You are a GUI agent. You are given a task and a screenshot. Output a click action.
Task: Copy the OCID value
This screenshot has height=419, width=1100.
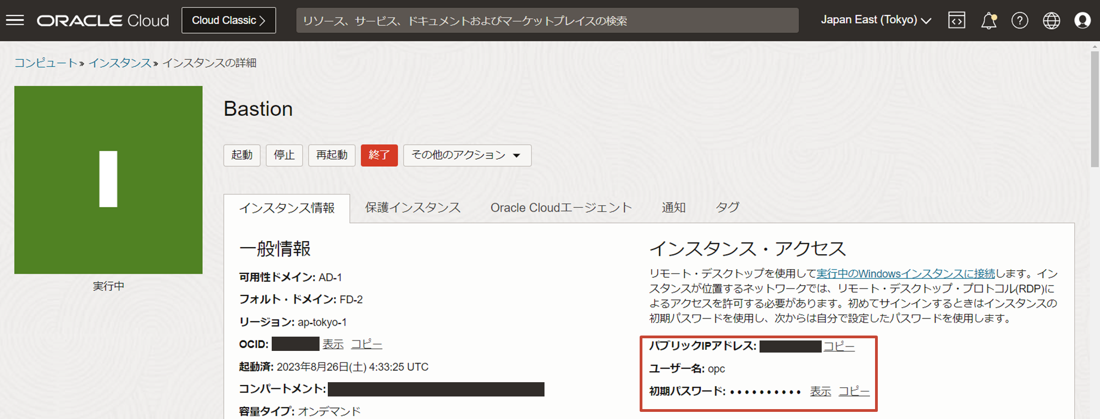366,344
